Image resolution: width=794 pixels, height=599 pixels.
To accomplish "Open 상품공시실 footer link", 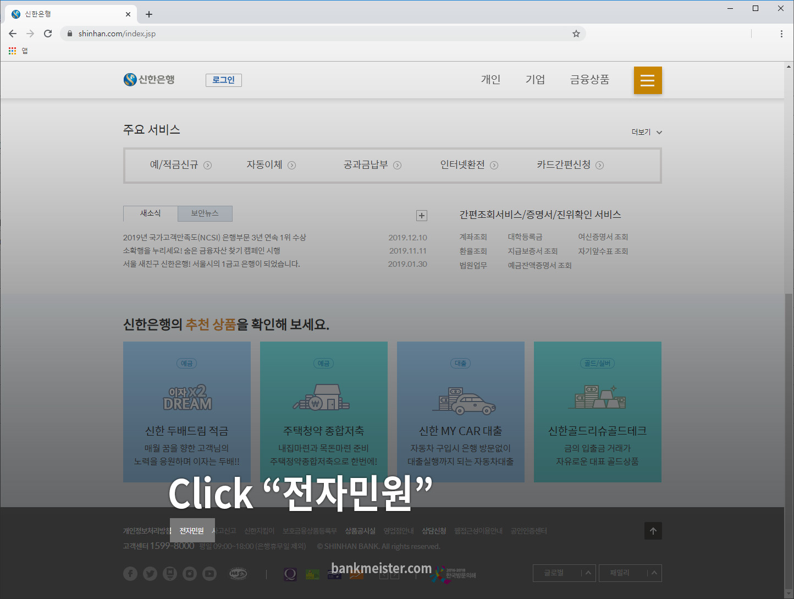I will (x=360, y=531).
